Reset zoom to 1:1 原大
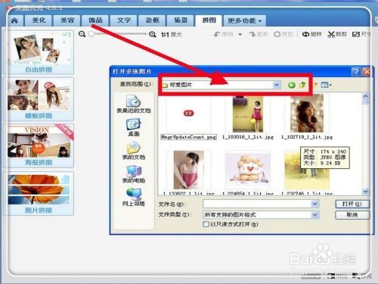This screenshot has height=284, width=378. [171, 34]
